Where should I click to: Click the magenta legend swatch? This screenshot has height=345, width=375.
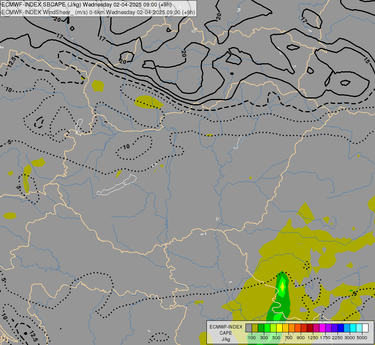pos(322,328)
